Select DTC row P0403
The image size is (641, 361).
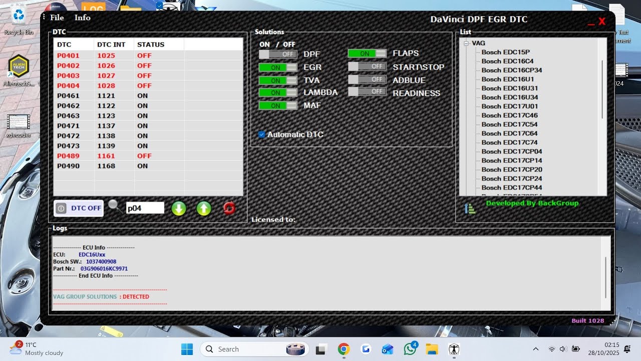[148, 76]
